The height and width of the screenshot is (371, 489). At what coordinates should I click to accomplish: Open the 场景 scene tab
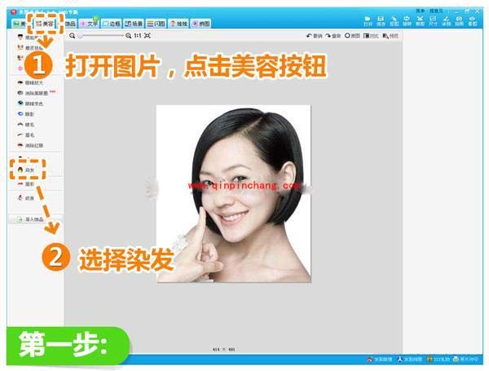(134, 24)
